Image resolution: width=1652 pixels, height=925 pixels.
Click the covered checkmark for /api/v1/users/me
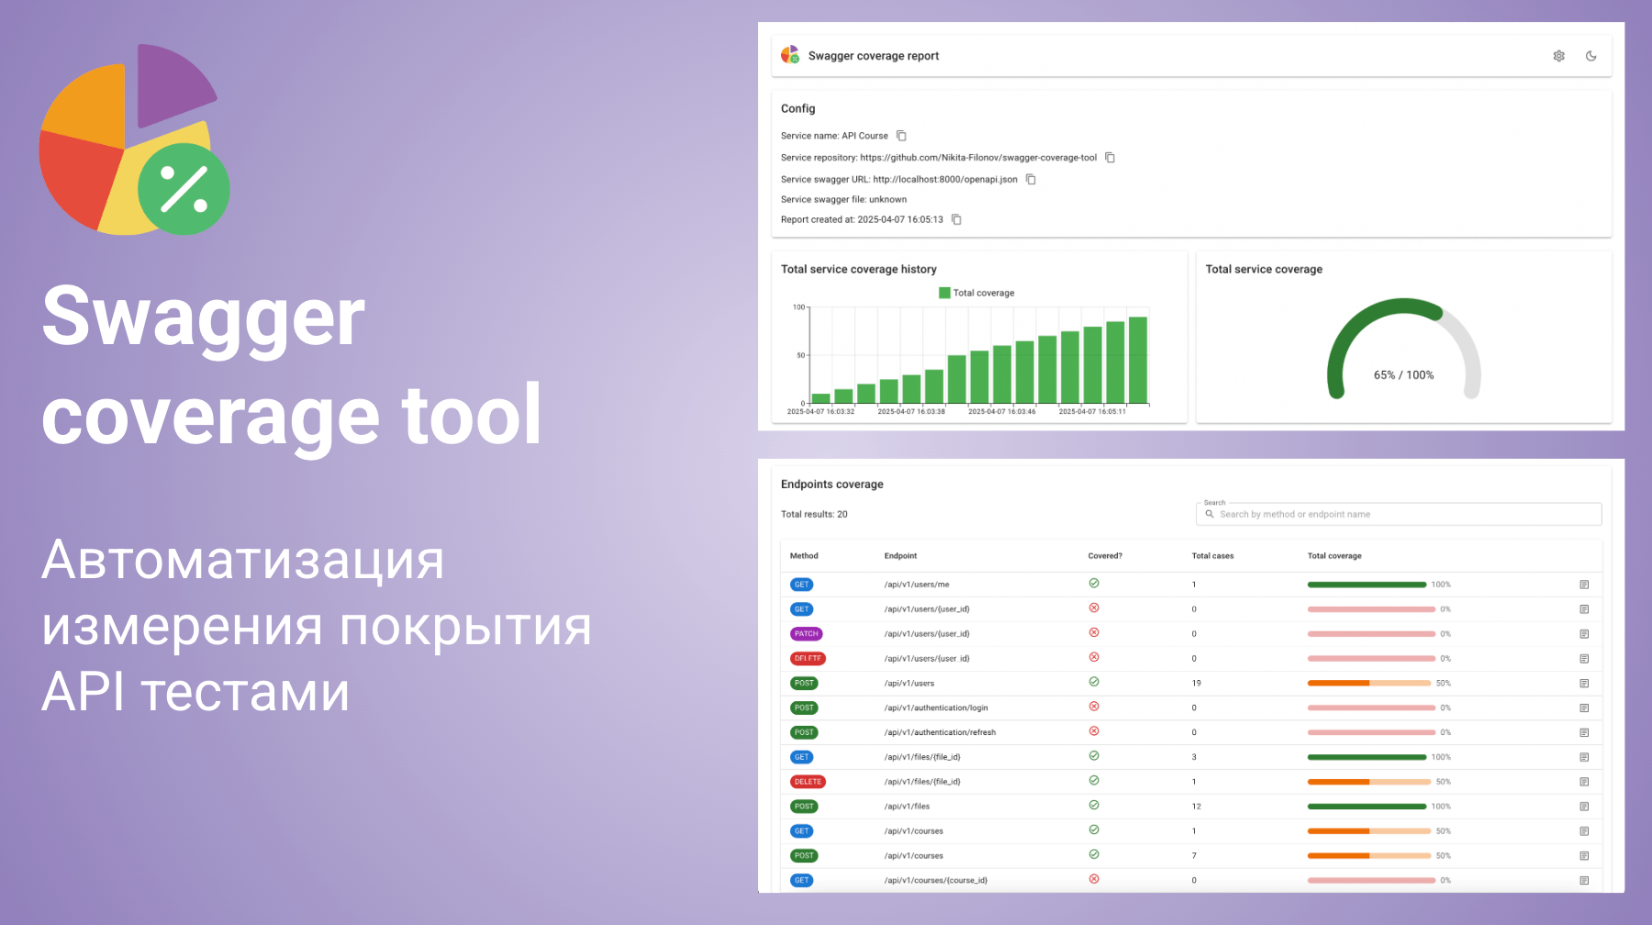point(1094,583)
